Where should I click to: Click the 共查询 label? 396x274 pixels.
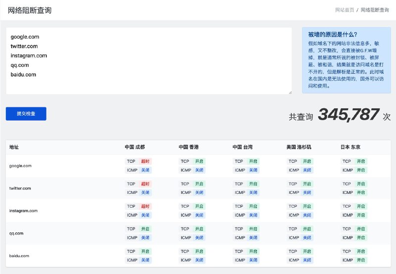coord(301,117)
